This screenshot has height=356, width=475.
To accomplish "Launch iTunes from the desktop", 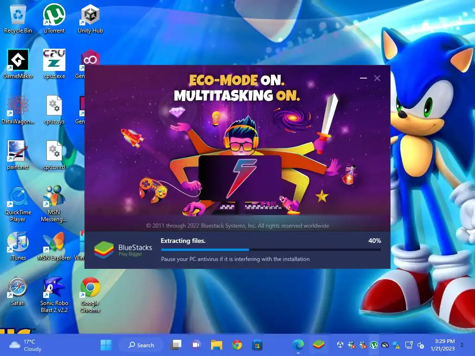I will pos(18,246).
